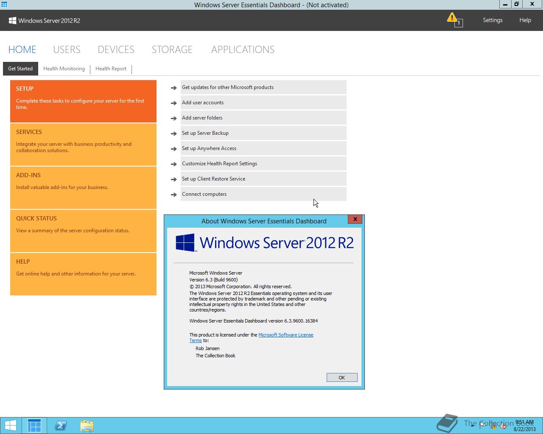
Task: Open the Connect computers task
Action: point(263,194)
